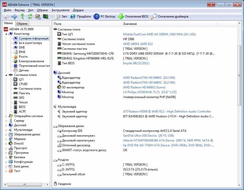Click the Пам'ять memory icon
The image size is (244, 190).
[x=16, y=93]
